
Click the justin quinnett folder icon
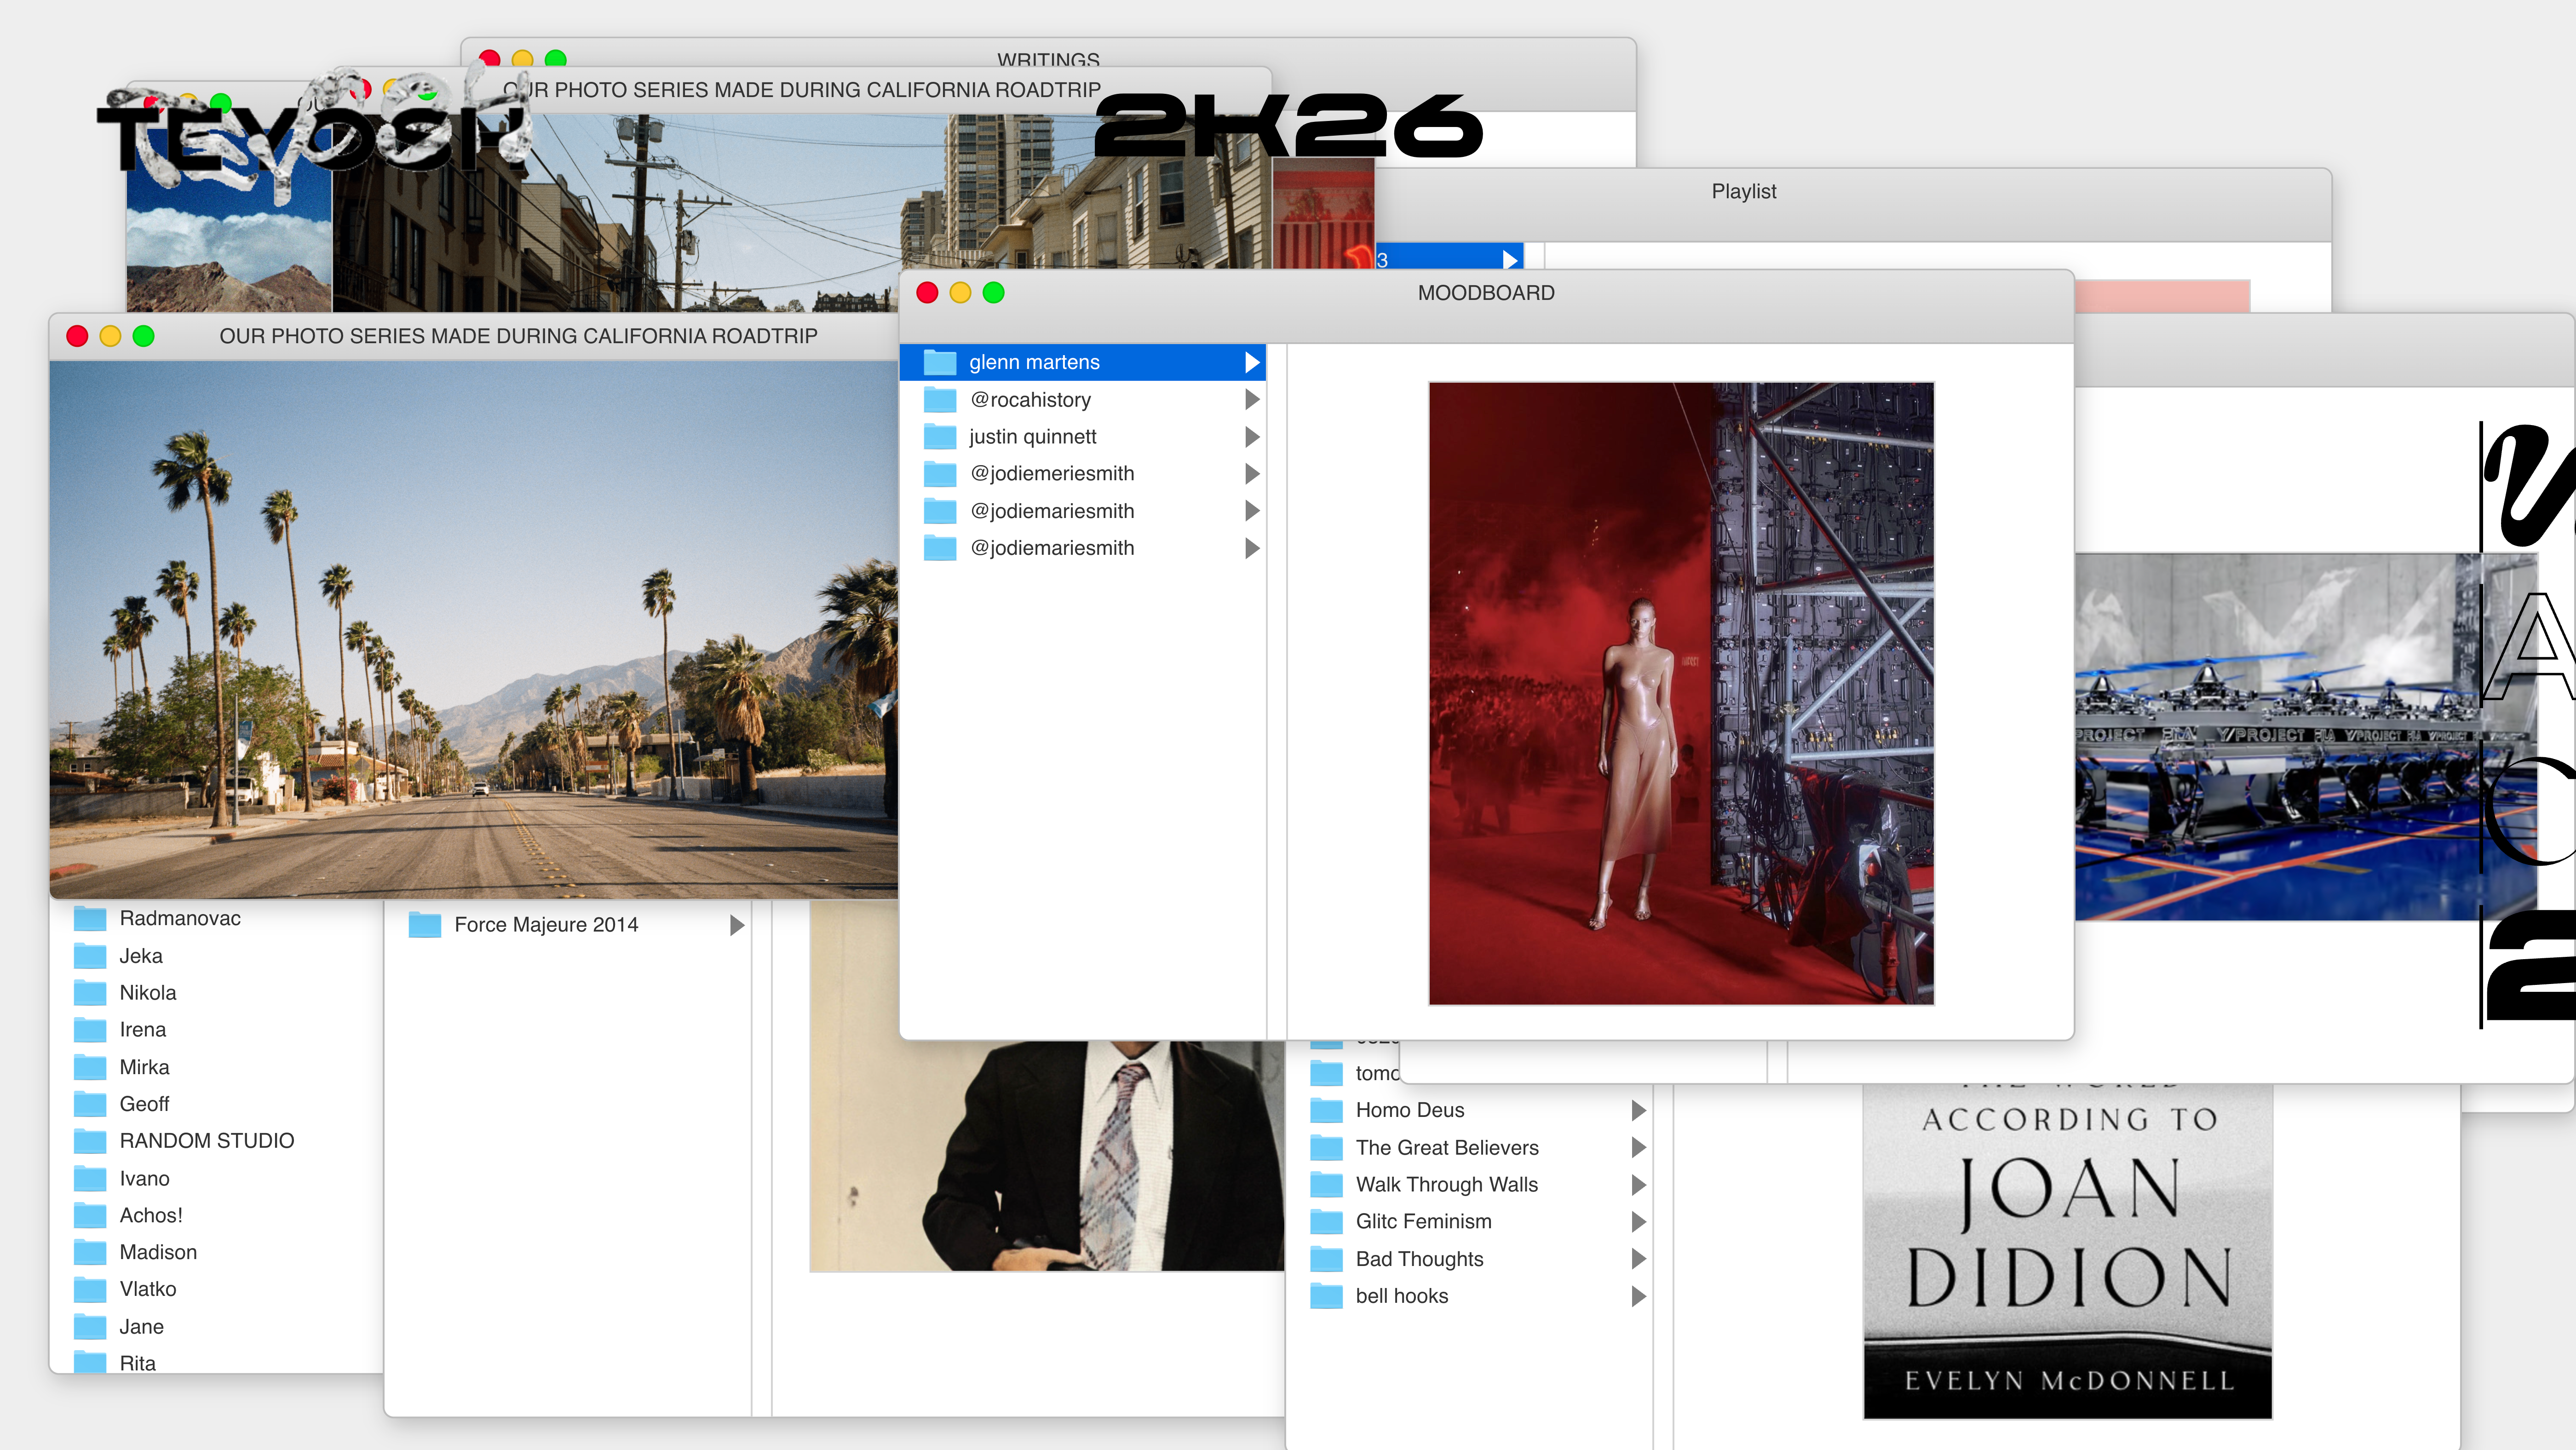point(939,437)
